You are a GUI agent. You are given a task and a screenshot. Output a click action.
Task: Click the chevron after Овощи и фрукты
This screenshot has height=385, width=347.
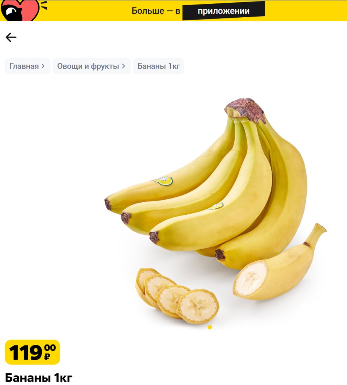[124, 66]
